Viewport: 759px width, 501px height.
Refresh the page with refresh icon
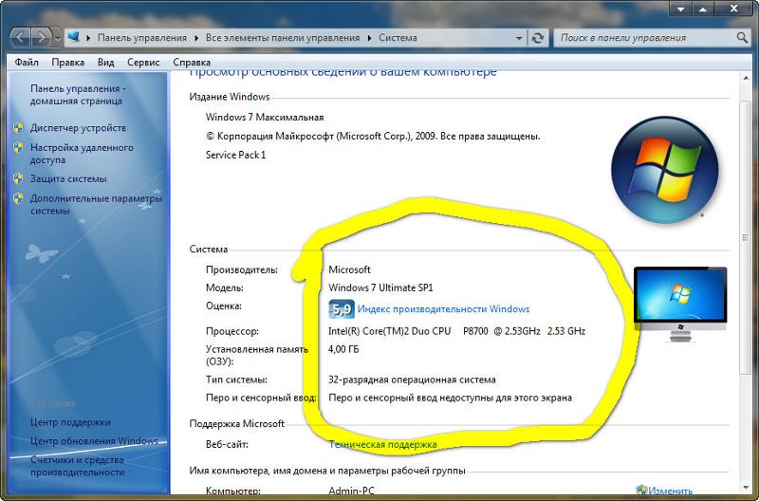[537, 38]
